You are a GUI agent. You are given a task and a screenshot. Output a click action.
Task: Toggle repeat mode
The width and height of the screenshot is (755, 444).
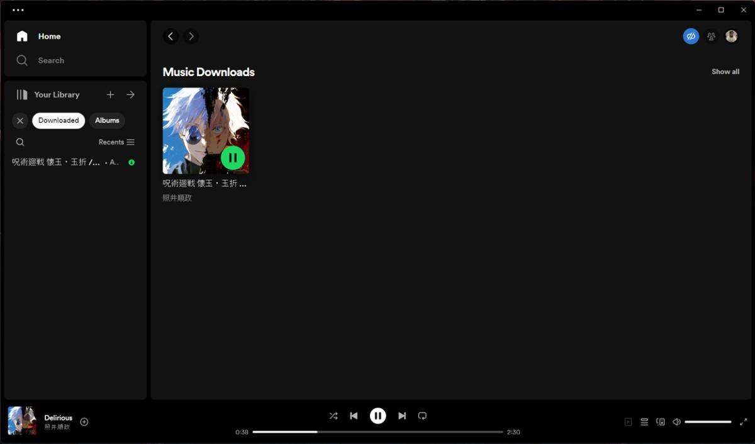pyautogui.click(x=422, y=416)
